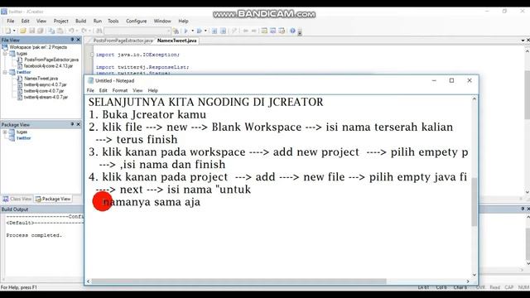The image size is (530, 298).
Task: Select twitter4j-async-4.0.7.jar in File View
Action: coord(45,84)
